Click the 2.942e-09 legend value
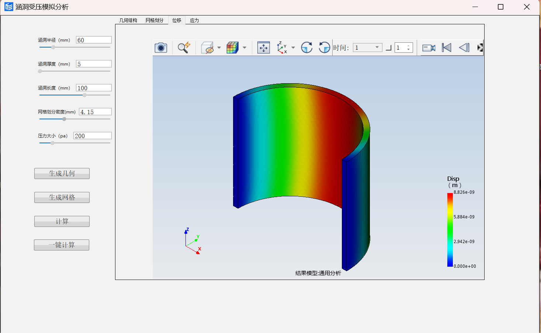 click(464, 242)
